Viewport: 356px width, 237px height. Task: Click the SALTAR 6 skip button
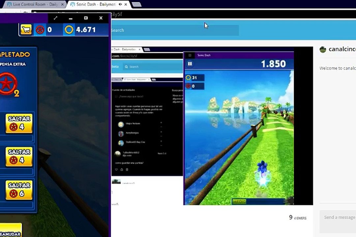19,190
